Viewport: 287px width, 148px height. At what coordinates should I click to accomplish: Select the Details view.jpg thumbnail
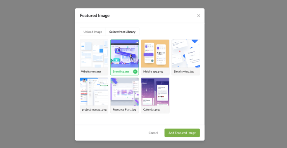tap(186, 53)
